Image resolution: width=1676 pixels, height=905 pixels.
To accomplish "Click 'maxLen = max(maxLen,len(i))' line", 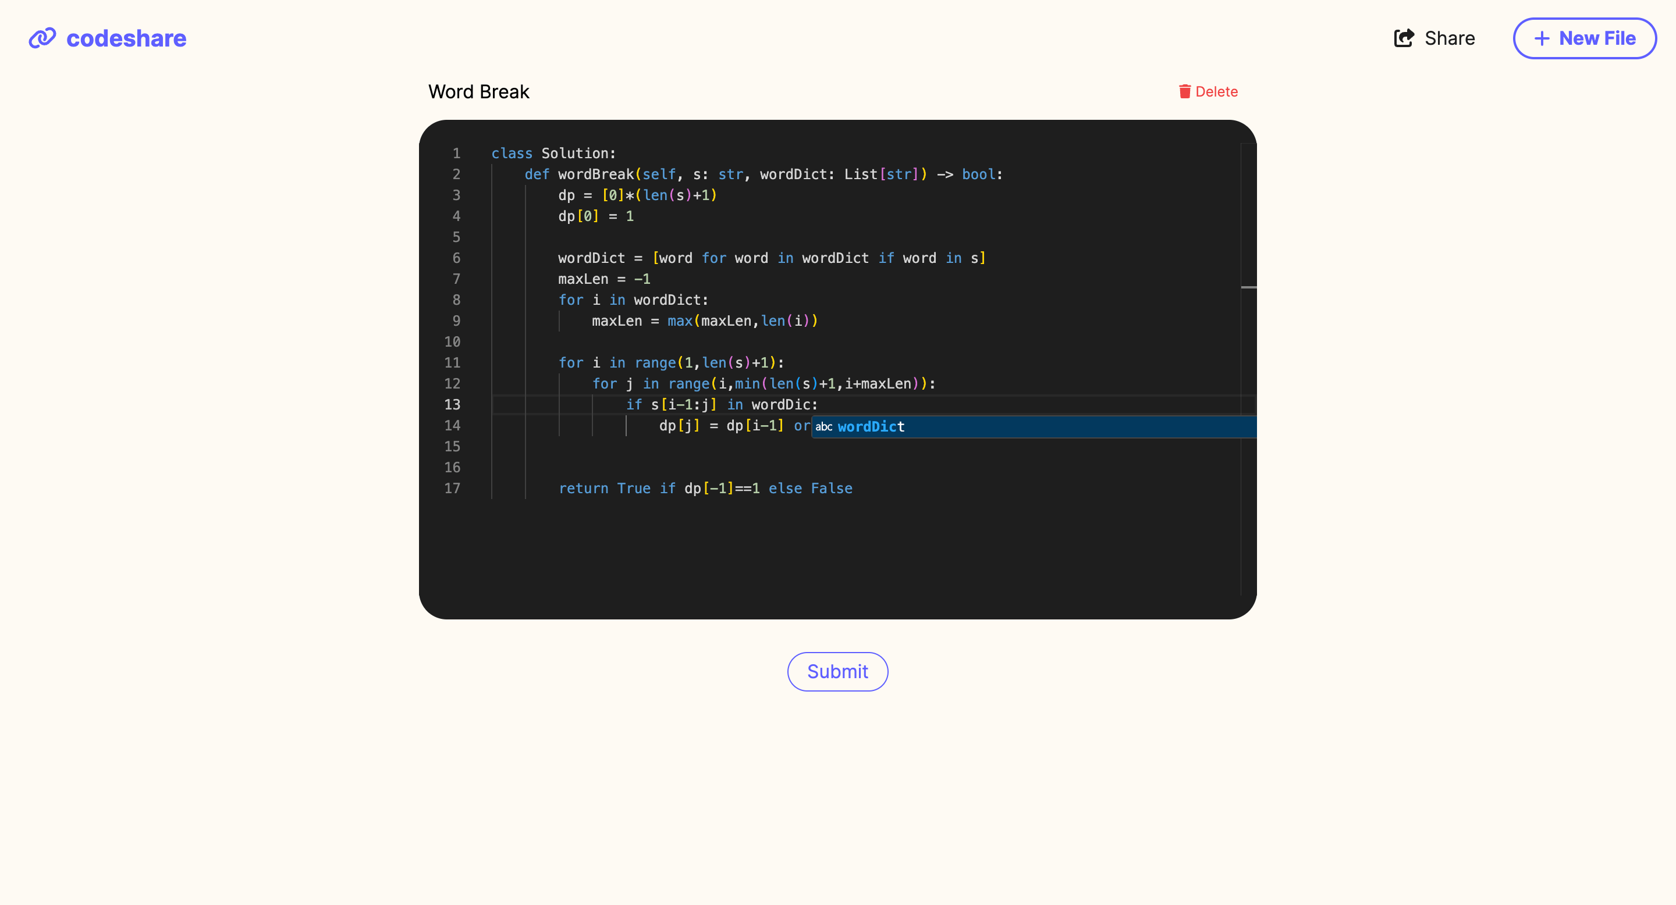I will point(705,320).
